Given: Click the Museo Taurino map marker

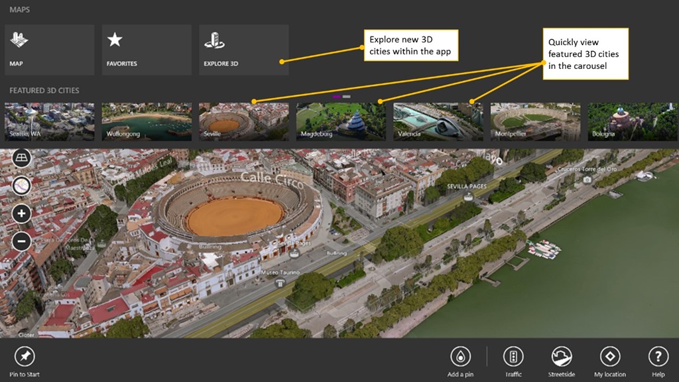Looking at the screenshot, I should pos(280,283).
